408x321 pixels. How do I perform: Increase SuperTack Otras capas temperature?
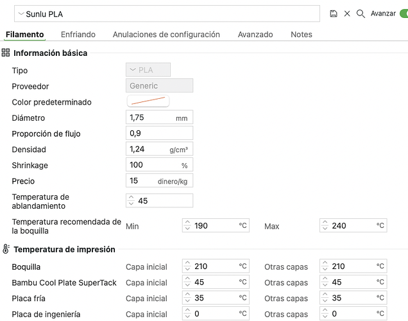(x=325, y=279)
